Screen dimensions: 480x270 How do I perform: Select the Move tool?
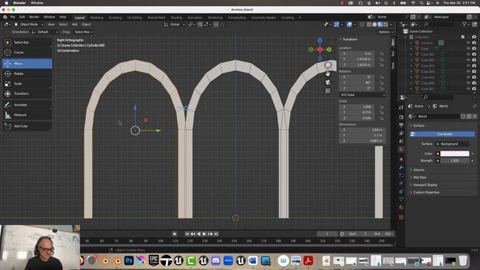click(x=27, y=64)
